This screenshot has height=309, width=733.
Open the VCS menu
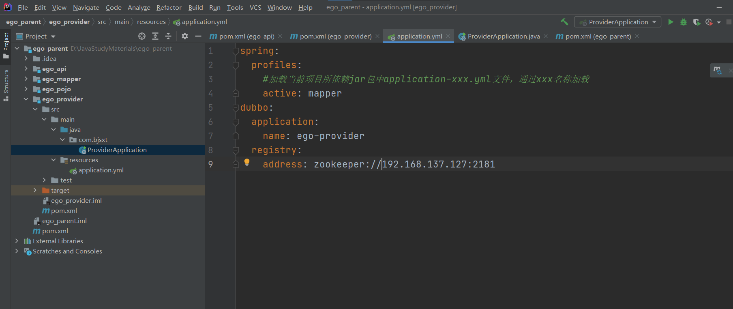(x=255, y=7)
